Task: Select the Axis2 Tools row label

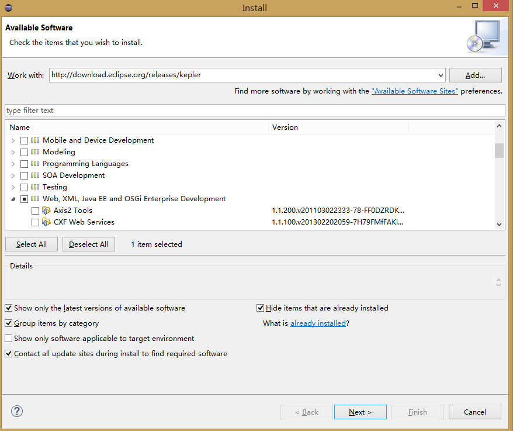Action: pos(73,211)
